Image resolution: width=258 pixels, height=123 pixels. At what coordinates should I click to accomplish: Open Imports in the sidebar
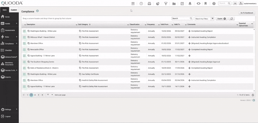coord(9,77)
